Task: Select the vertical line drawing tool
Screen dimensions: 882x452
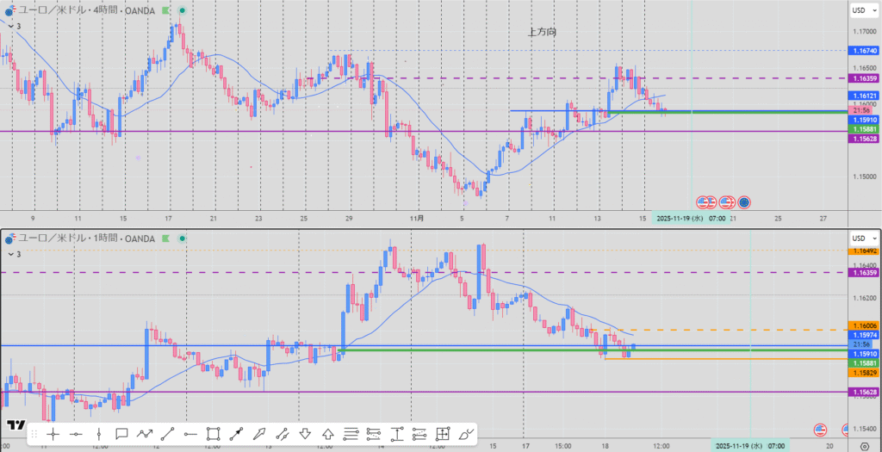Action: point(98,434)
